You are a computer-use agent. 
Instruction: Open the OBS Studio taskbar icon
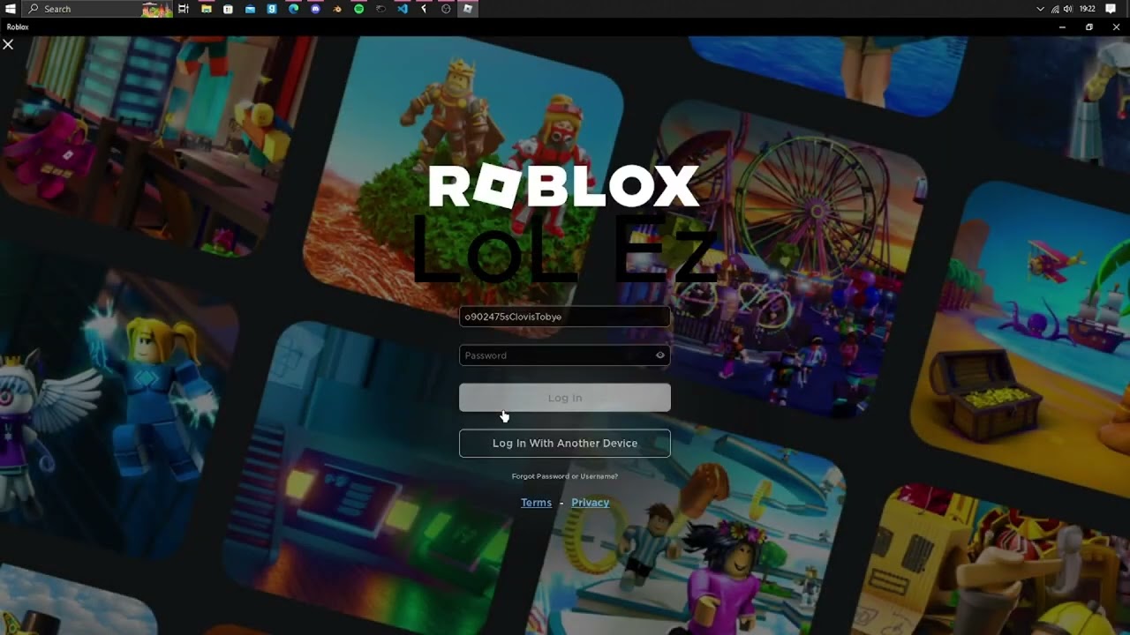(446, 9)
